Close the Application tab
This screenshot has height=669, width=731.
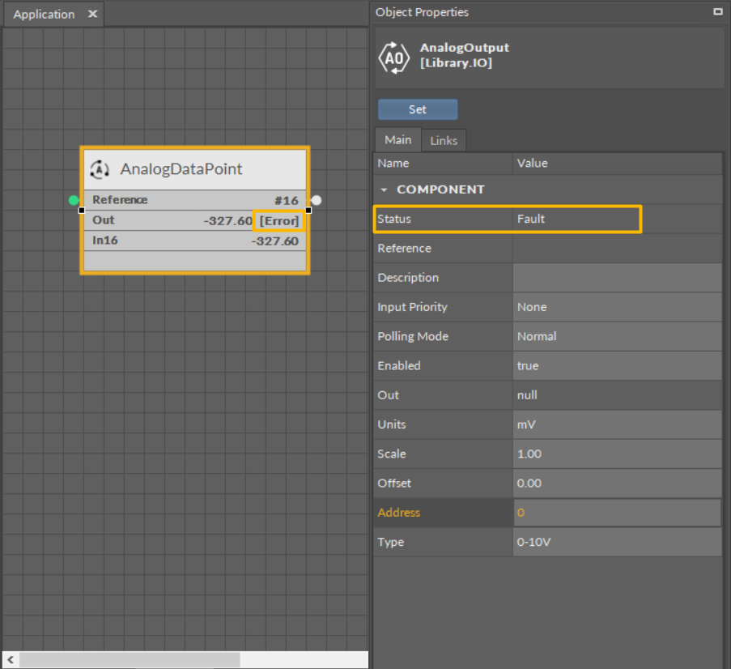coord(92,15)
